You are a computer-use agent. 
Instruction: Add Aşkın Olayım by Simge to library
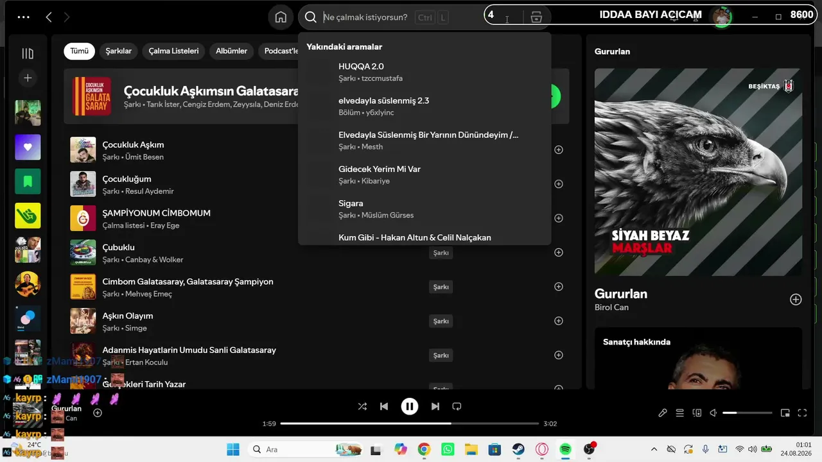coord(559,321)
